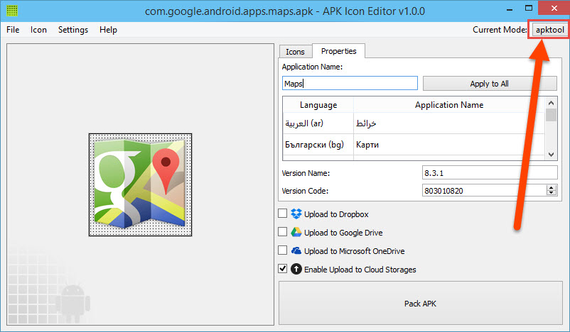Enable Upload to Google Drive checkbox
570x332 pixels.
(x=282, y=232)
